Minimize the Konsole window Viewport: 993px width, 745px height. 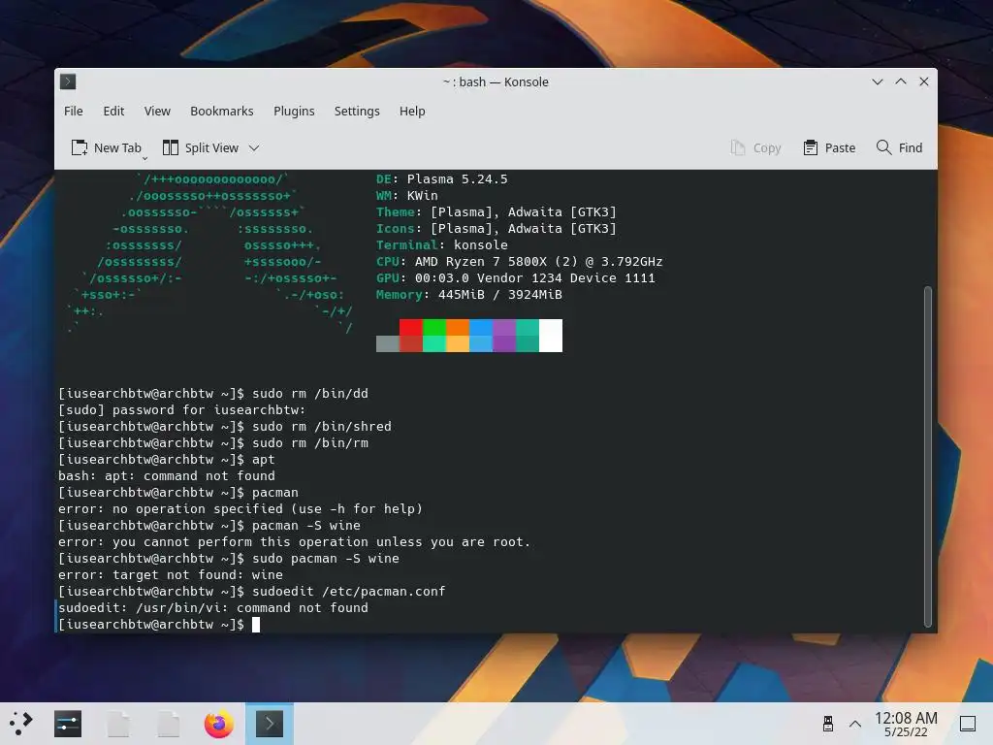click(x=877, y=81)
